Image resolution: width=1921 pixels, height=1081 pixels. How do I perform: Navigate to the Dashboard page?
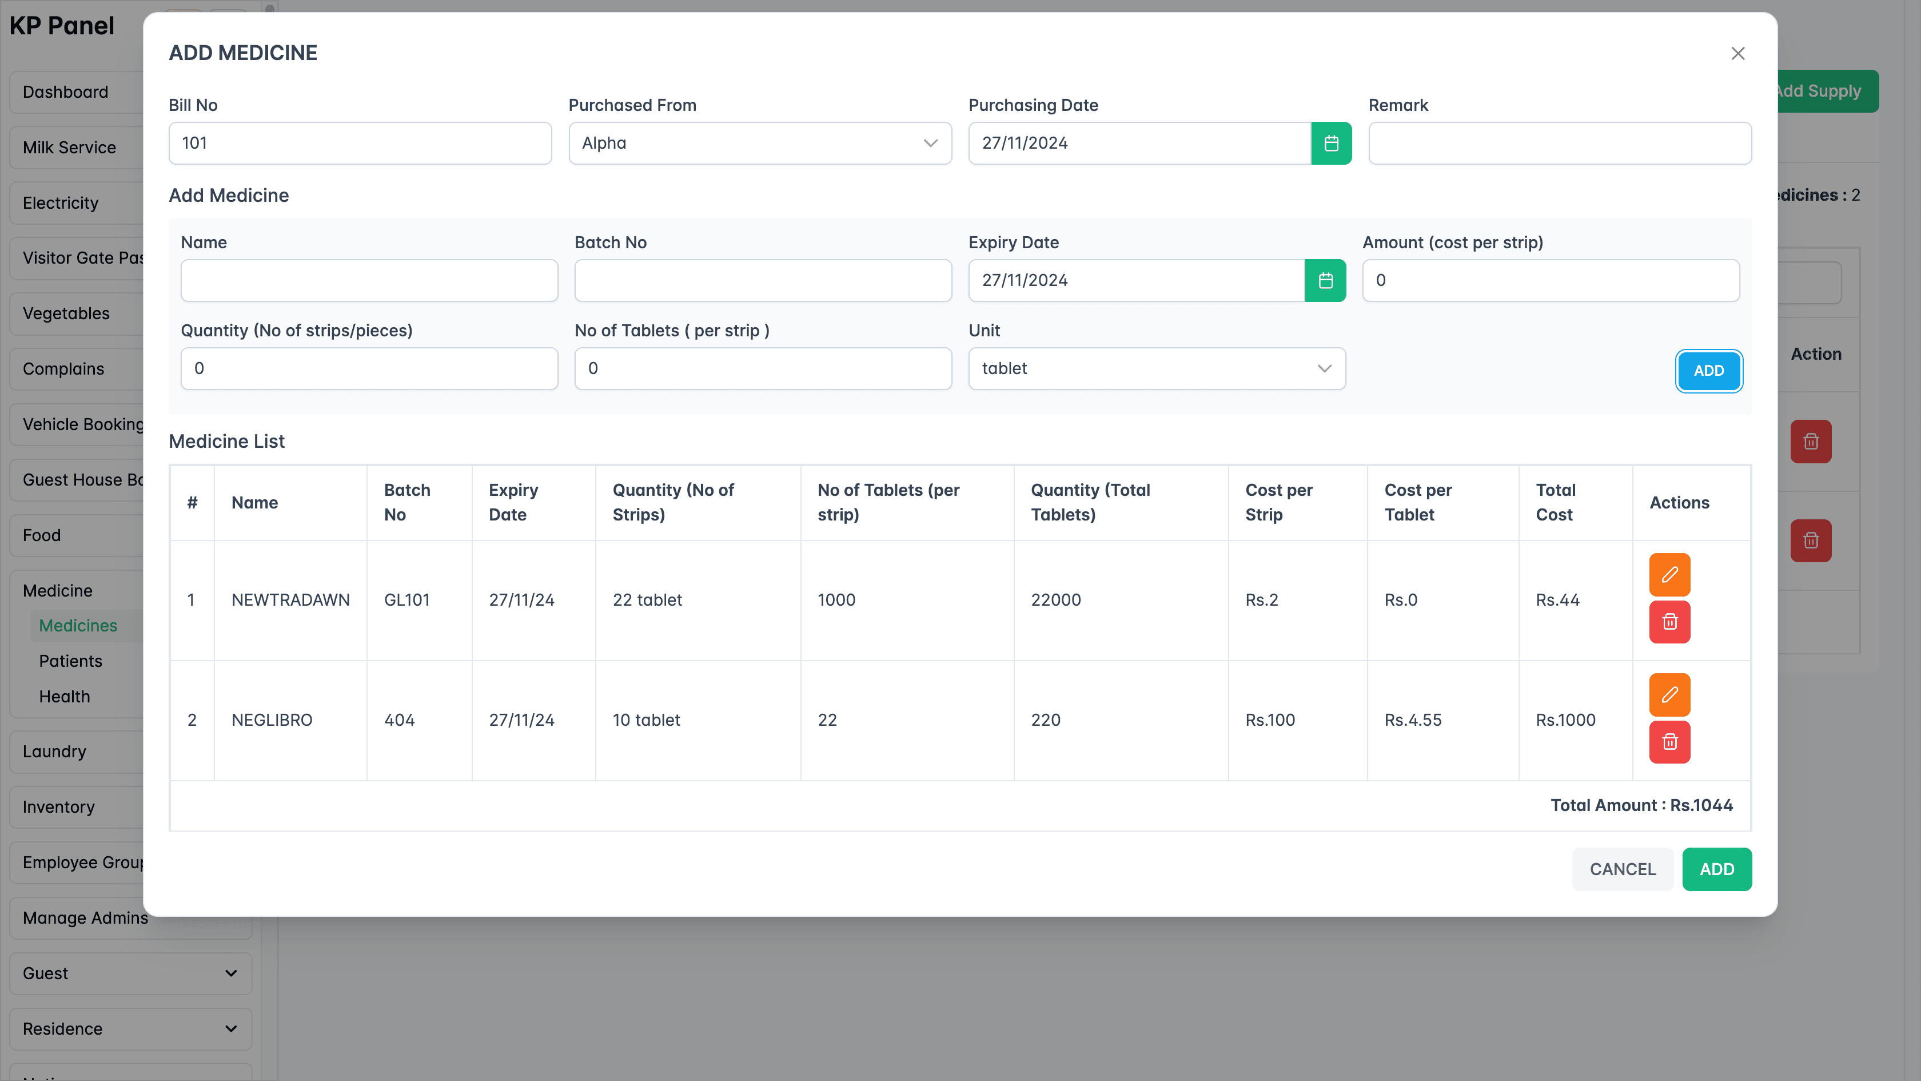[65, 92]
